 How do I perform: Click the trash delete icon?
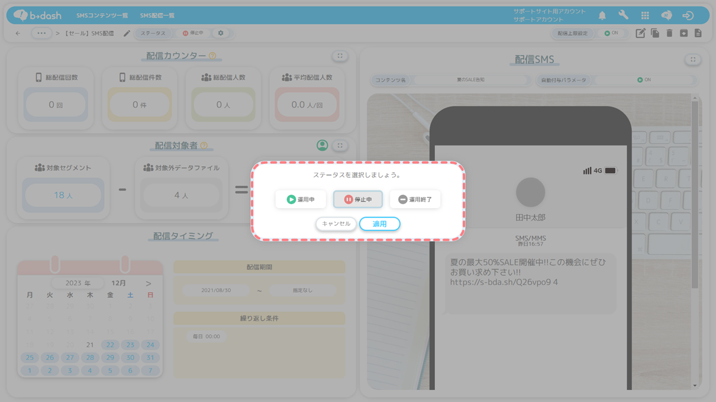click(669, 33)
